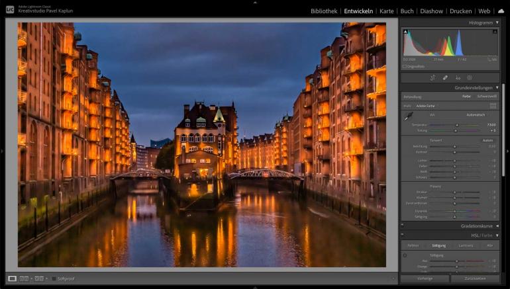Image resolution: width=510 pixels, height=289 pixels.
Task: Select the healing brush tool icon
Action: click(445, 77)
